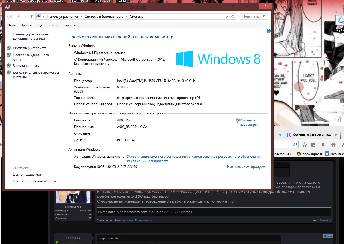This screenshot has width=344, height=244.
Task: Open Firefox bookmarks list icon
Action: [x=313, y=145]
